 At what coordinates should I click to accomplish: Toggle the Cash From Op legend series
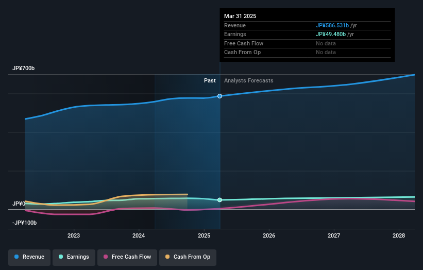tap(188, 257)
